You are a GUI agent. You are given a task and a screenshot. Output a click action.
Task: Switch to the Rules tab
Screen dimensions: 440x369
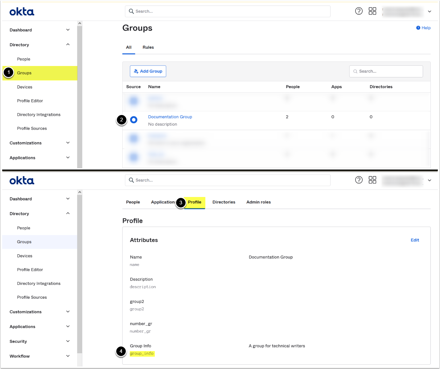pos(148,47)
